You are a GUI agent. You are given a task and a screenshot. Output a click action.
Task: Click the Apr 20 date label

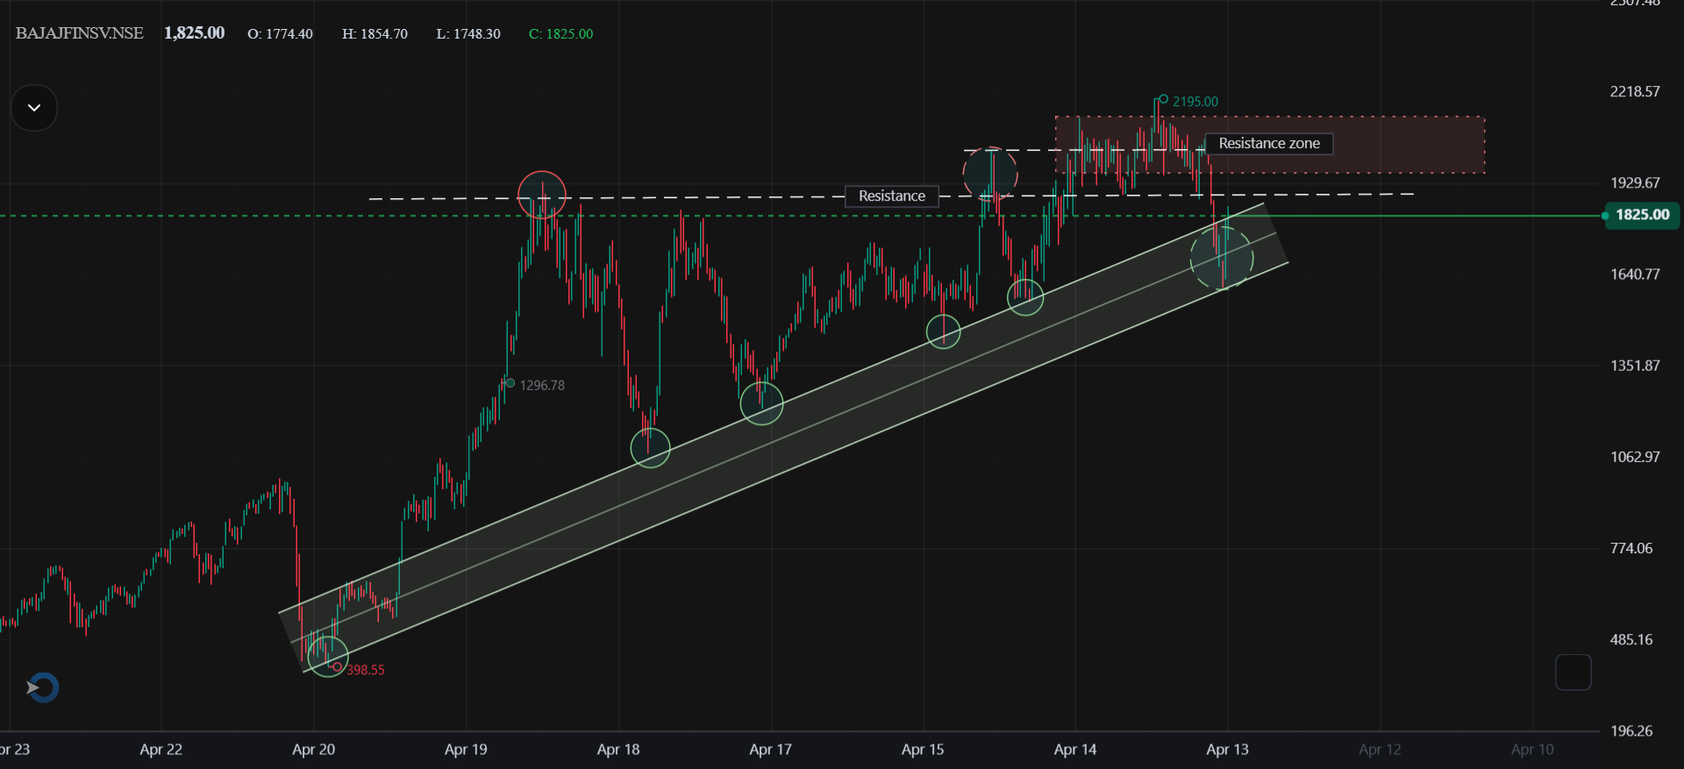[313, 750]
